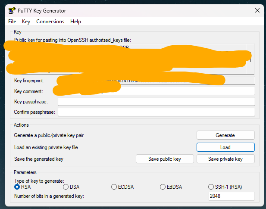Click the 'Generate a public/private key pair' label
The width and height of the screenshot is (266, 209).
pos(49,135)
